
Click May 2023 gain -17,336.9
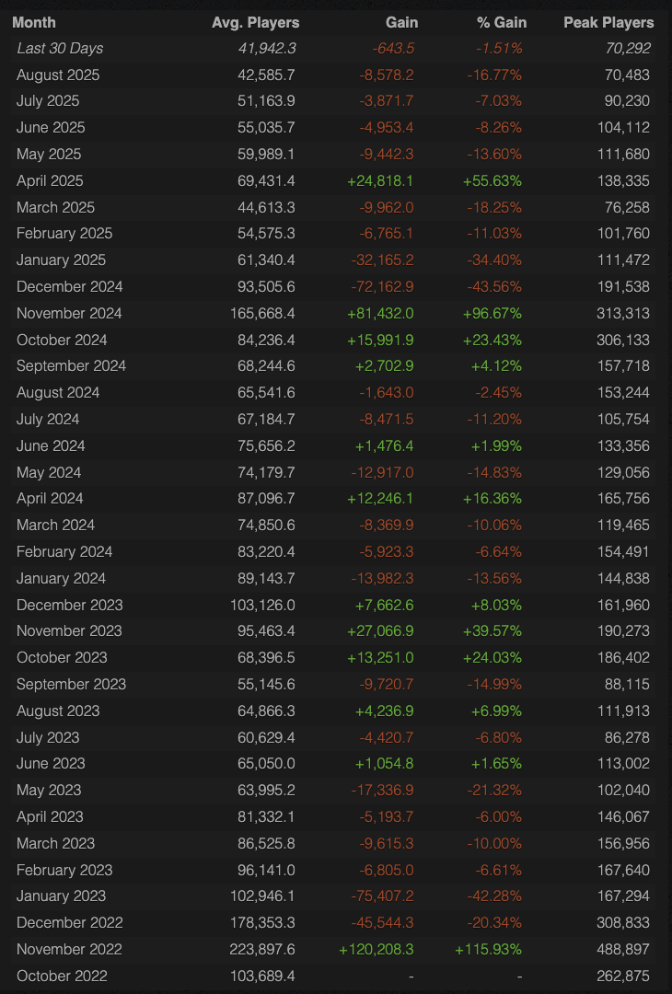click(382, 790)
